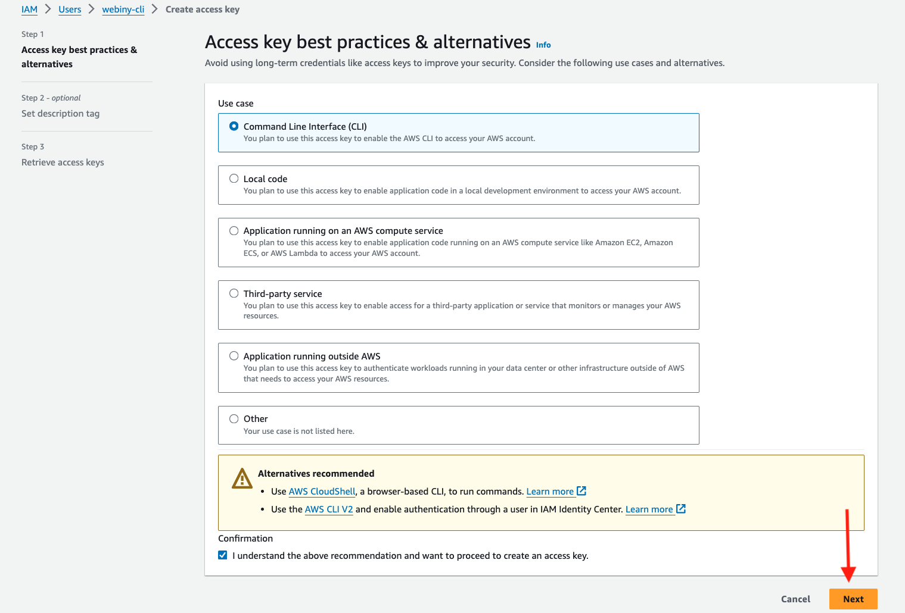
Task: Click the external link icon after CloudShell's Learn more
Action: click(x=581, y=491)
